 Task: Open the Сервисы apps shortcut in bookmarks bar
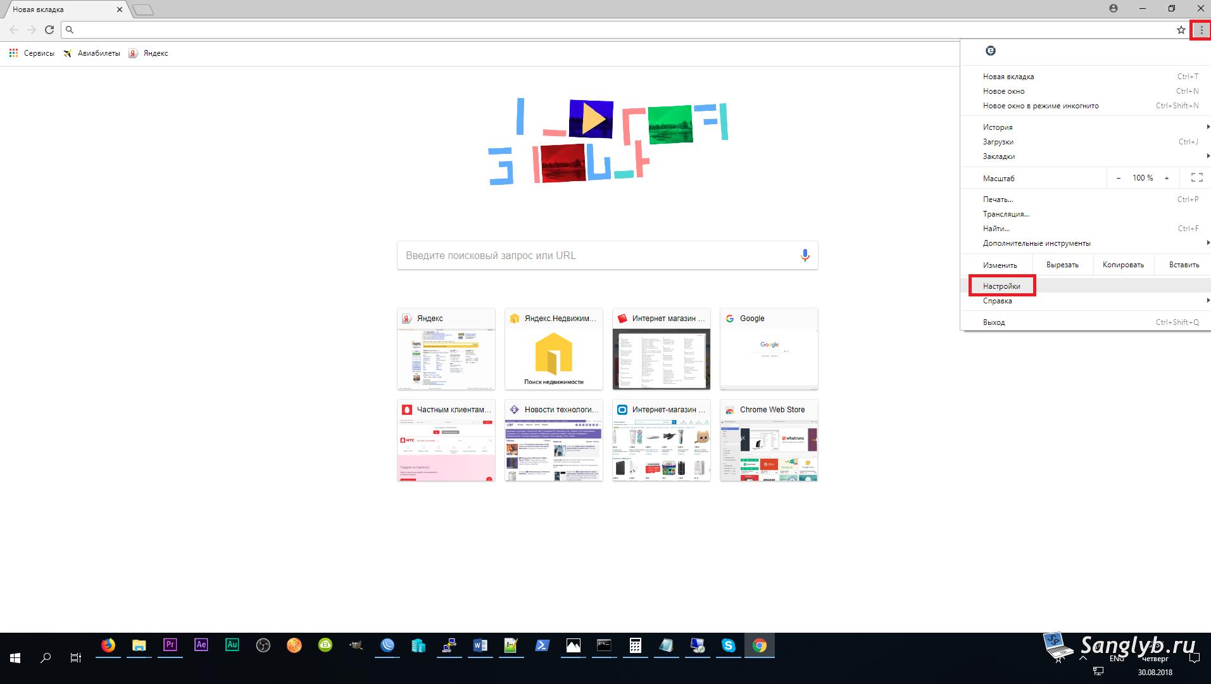pyautogui.click(x=32, y=53)
